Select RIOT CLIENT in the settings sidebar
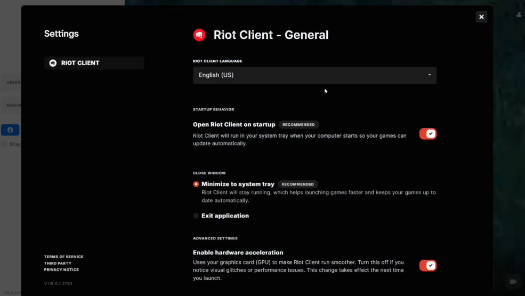Viewport: 525px width, 296px height. point(94,63)
